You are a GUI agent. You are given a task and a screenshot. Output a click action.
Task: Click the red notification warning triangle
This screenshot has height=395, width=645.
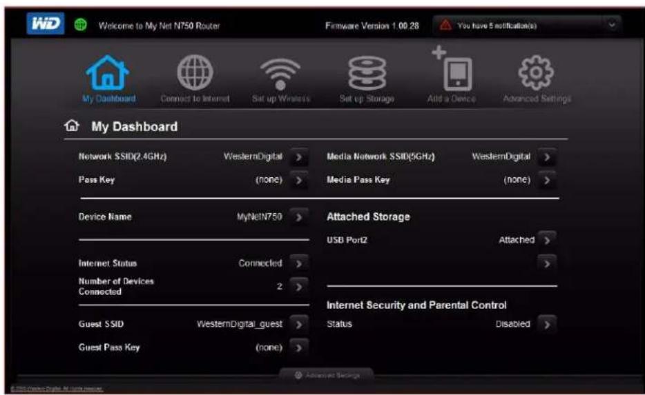click(x=445, y=25)
